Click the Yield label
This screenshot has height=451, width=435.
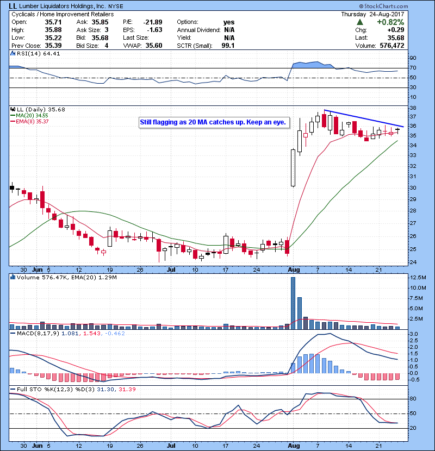coord(184,37)
